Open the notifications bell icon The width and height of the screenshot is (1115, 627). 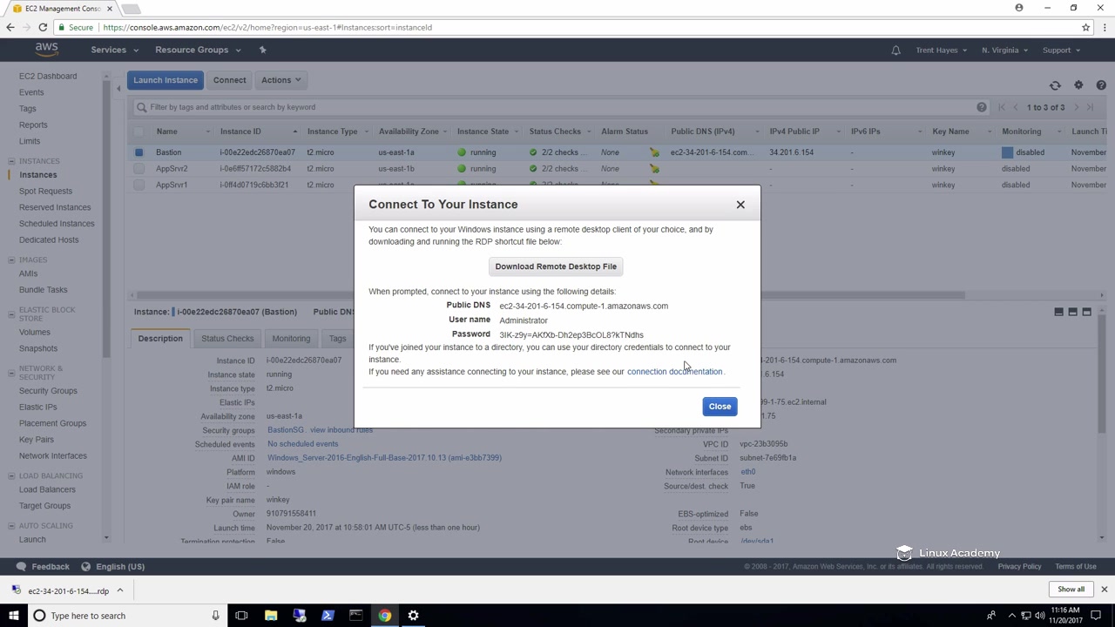coord(895,51)
